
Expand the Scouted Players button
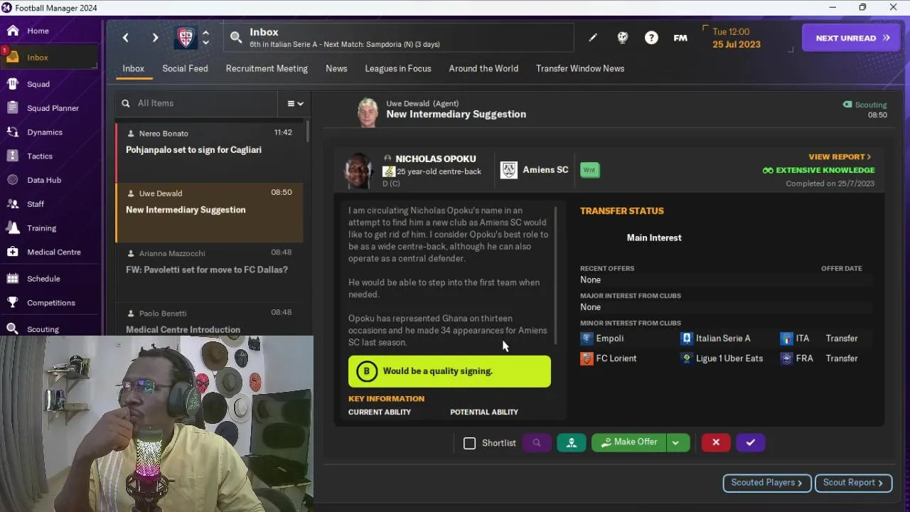coord(766,483)
